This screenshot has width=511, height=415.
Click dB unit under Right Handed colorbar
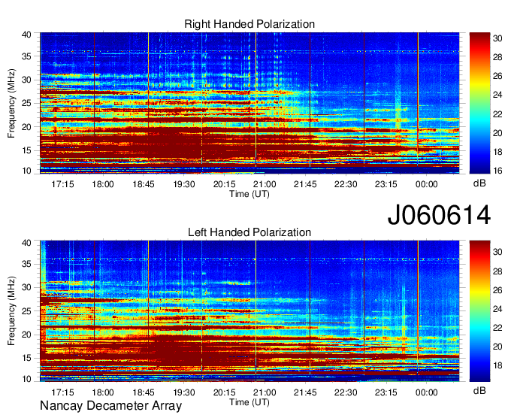(479, 183)
